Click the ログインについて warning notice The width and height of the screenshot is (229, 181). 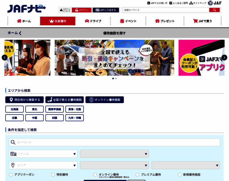click(65, 10)
